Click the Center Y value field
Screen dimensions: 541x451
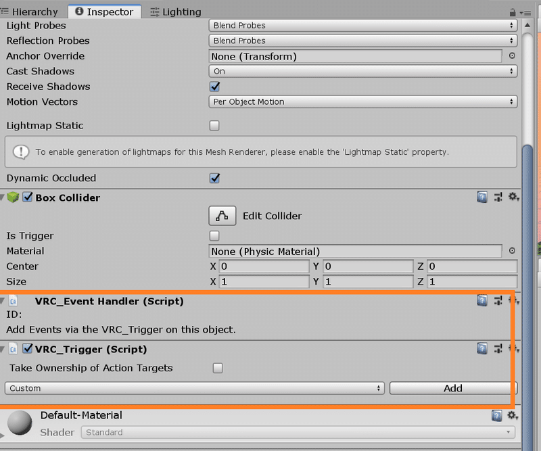(368, 266)
